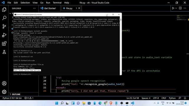
Task: Open the Edit menu
Action: (16, 3)
